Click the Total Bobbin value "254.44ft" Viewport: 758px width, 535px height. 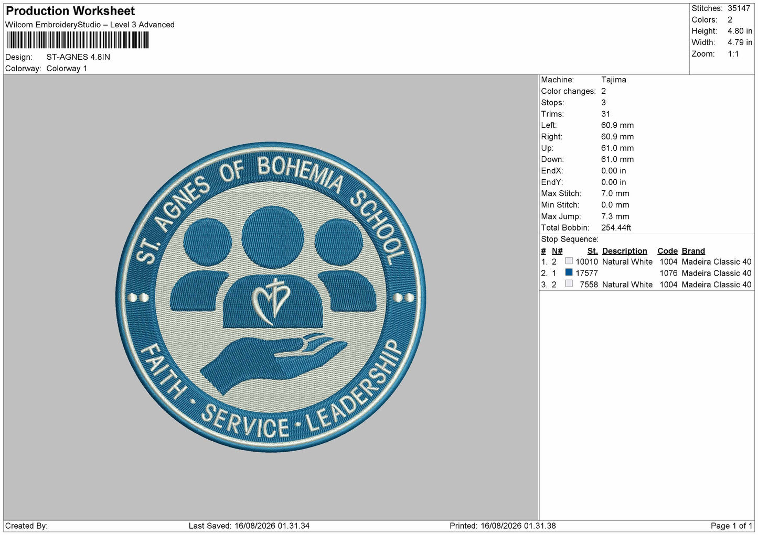point(616,228)
